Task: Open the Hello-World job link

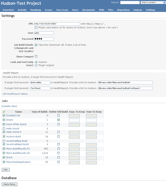Action: (x=13, y=129)
